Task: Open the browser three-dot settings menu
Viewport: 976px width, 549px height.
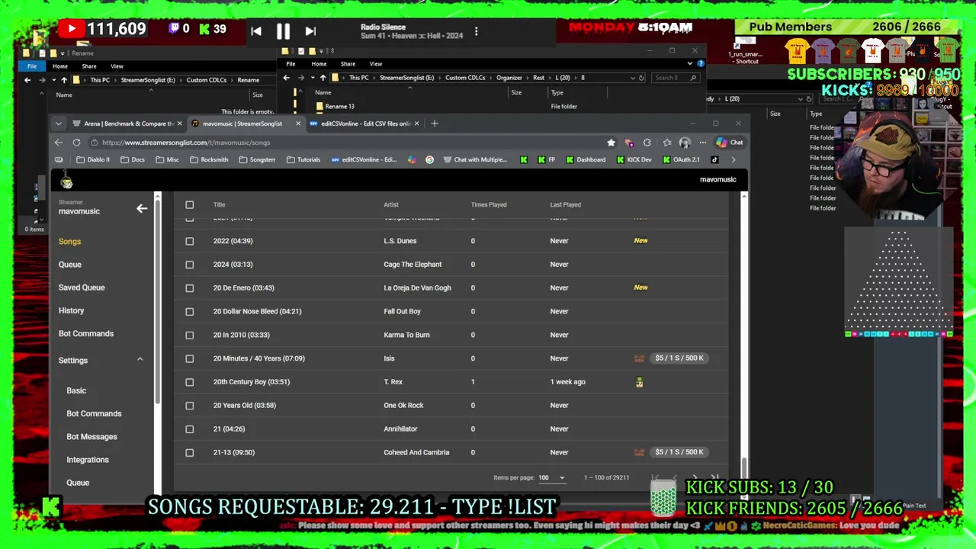Action: [702, 143]
